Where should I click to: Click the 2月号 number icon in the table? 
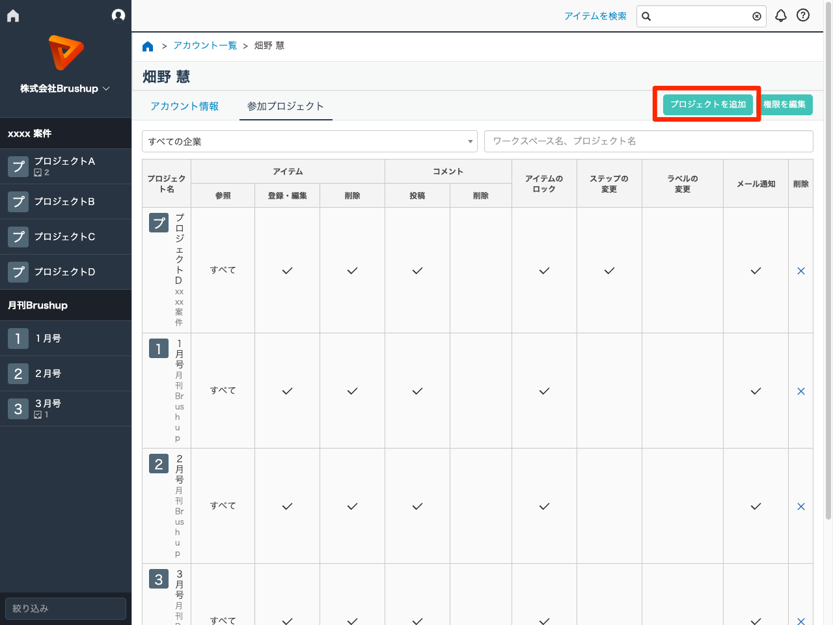coord(159,464)
